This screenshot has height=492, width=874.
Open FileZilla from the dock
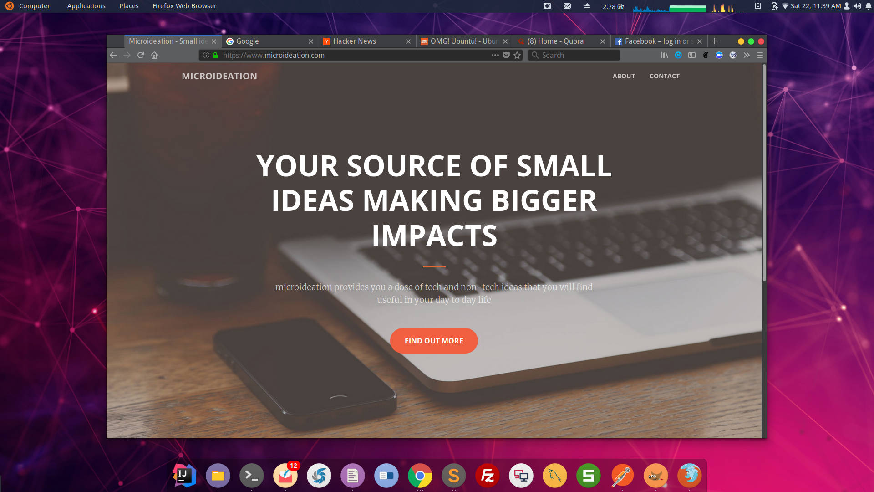pyautogui.click(x=488, y=476)
